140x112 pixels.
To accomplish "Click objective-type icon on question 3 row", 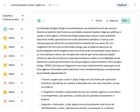I will coord(22,47).
